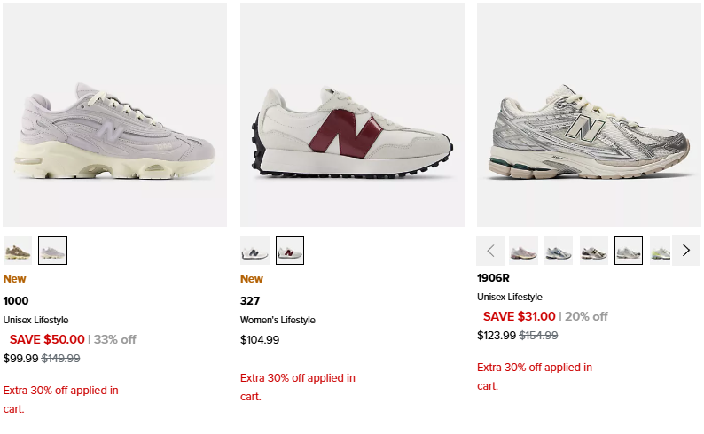Open the 1000 product title link
This screenshot has width=704, height=434.
pos(16,300)
